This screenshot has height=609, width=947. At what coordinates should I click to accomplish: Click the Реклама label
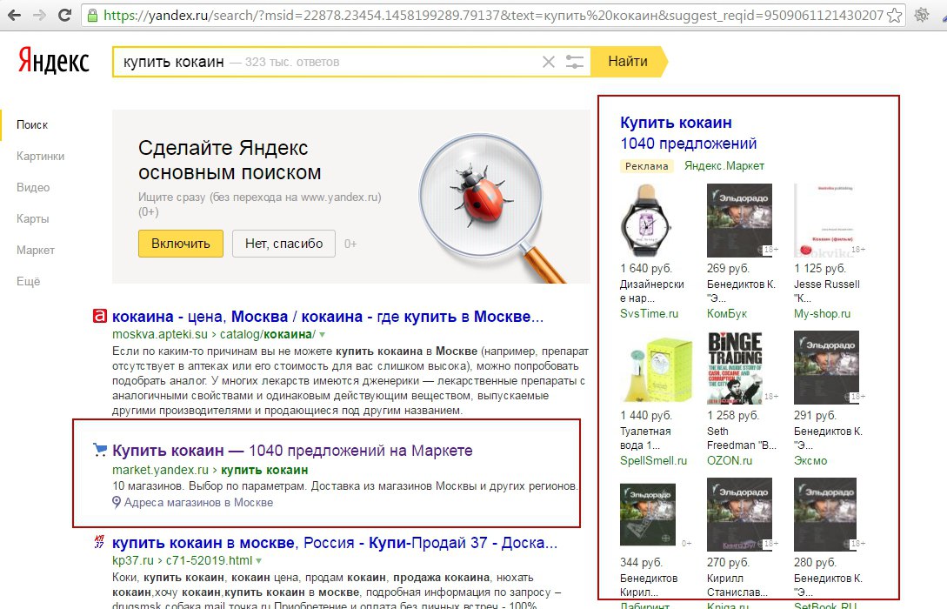(x=647, y=166)
